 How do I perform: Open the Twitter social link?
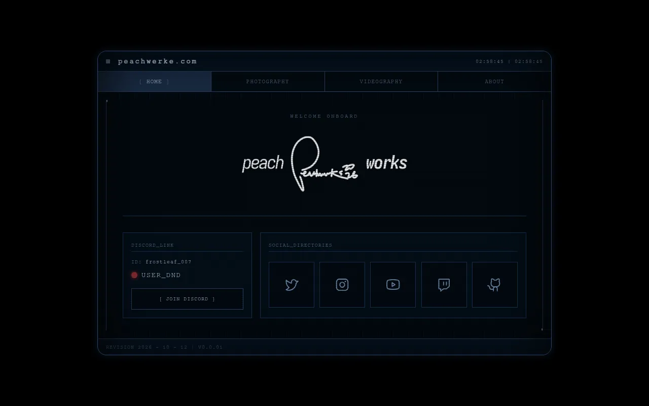pyautogui.click(x=292, y=285)
